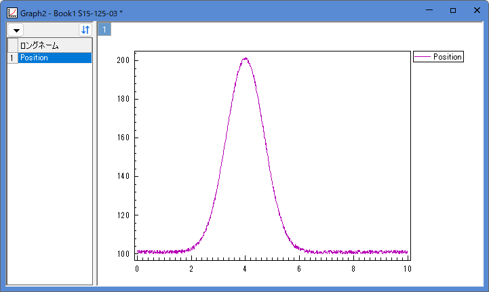The width and height of the screenshot is (489, 292).
Task: Click X axis tick label 4
Action: (x=245, y=269)
